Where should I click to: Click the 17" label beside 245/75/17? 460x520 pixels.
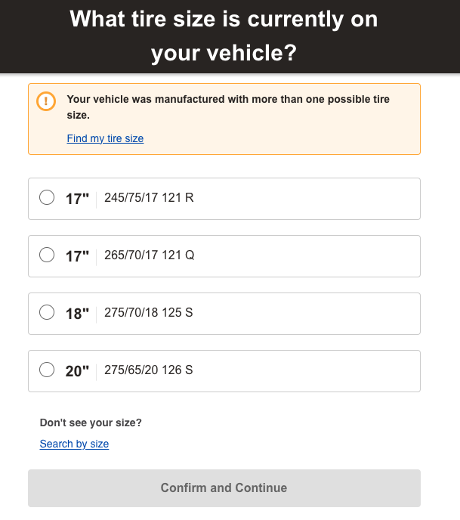pos(77,199)
